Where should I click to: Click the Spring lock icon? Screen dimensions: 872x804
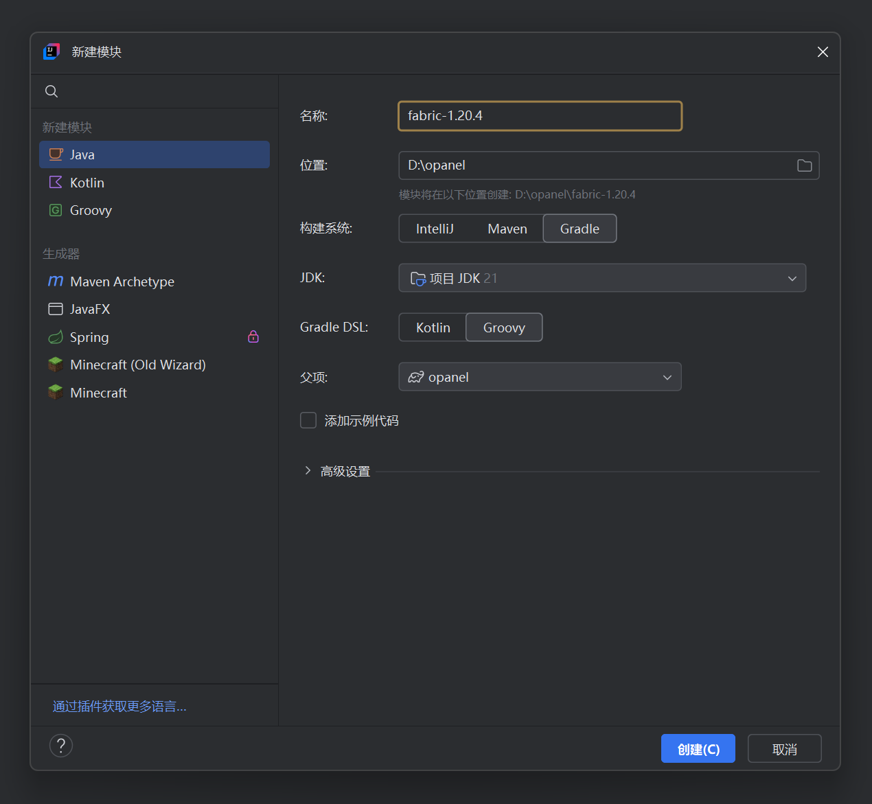(253, 336)
